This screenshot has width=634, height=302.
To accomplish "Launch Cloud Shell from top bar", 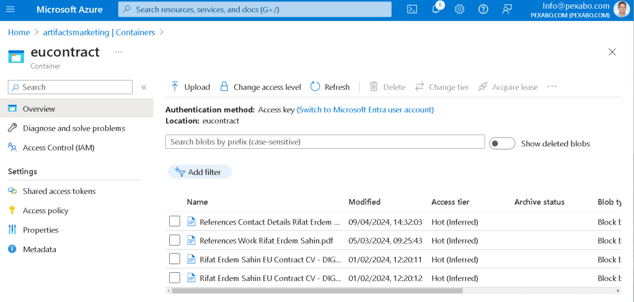I will tap(412, 9).
